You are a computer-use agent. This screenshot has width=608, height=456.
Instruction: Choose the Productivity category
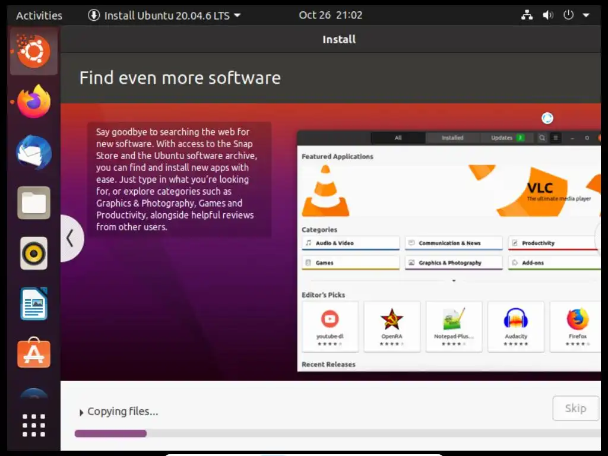555,243
